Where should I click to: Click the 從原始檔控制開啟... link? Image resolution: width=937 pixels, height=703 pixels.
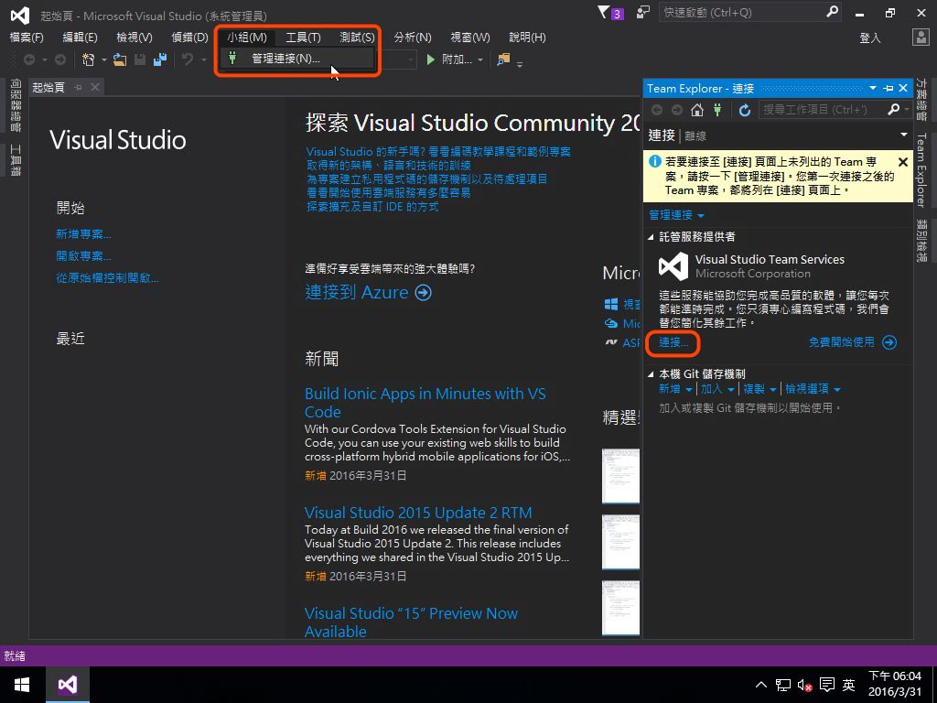(108, 278)
